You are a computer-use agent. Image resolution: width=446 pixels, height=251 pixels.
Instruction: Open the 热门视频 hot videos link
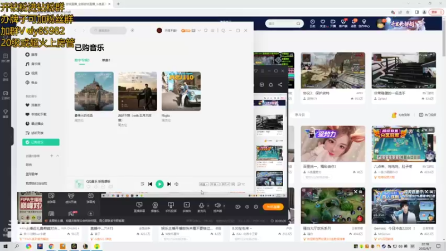(428, 115)
